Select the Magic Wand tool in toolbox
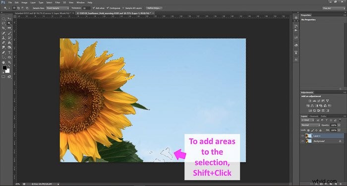Image resolution: width=347 pixels, height=186 pixels. point(9,23)
